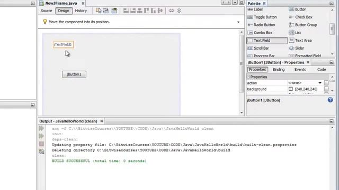Click the Output panel up scroll arrow
The height and width of the screenshot is (190, 339).
click(x=332, y=128)
